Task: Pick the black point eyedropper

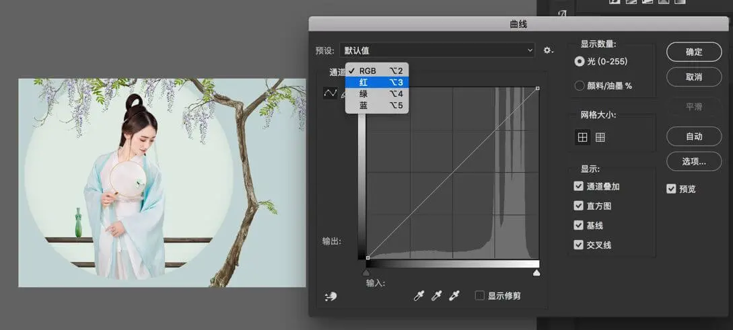Action: click(419, 296)
